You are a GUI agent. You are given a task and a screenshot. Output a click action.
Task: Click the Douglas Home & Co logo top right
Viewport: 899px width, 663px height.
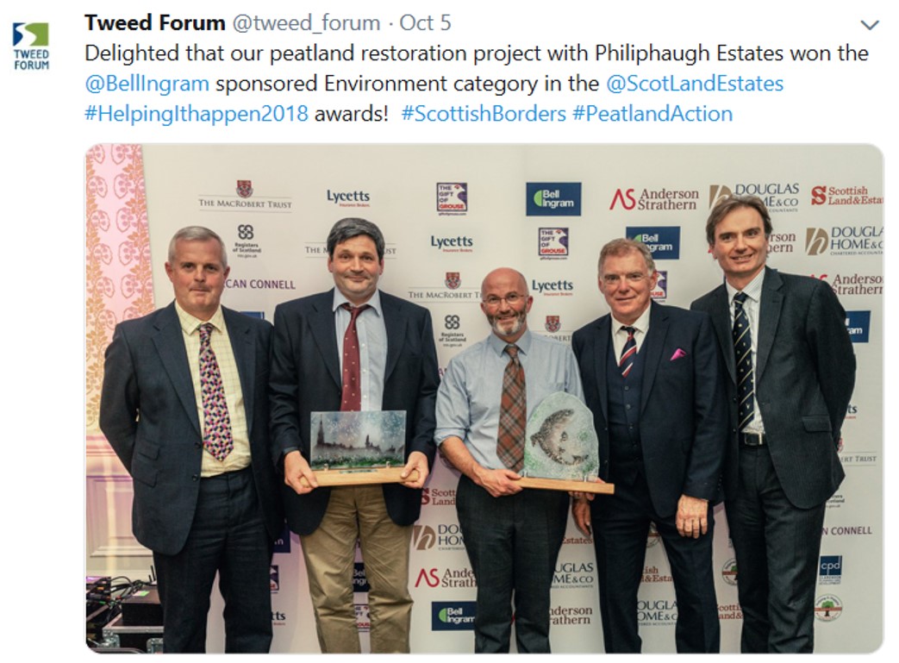[x=754, y=198]
